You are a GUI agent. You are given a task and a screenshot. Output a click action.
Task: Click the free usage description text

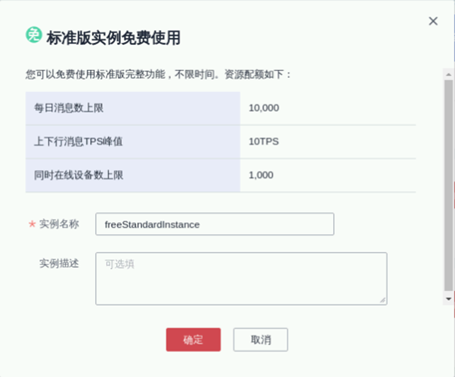click(158, 74)
